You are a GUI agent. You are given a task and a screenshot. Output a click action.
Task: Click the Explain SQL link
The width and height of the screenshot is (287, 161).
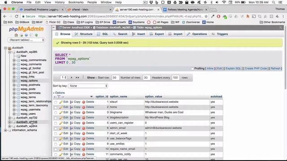click(x=233, y=68)
